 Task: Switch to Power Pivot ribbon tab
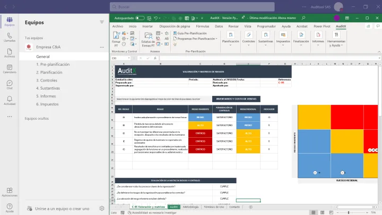(x=322, y=26)
